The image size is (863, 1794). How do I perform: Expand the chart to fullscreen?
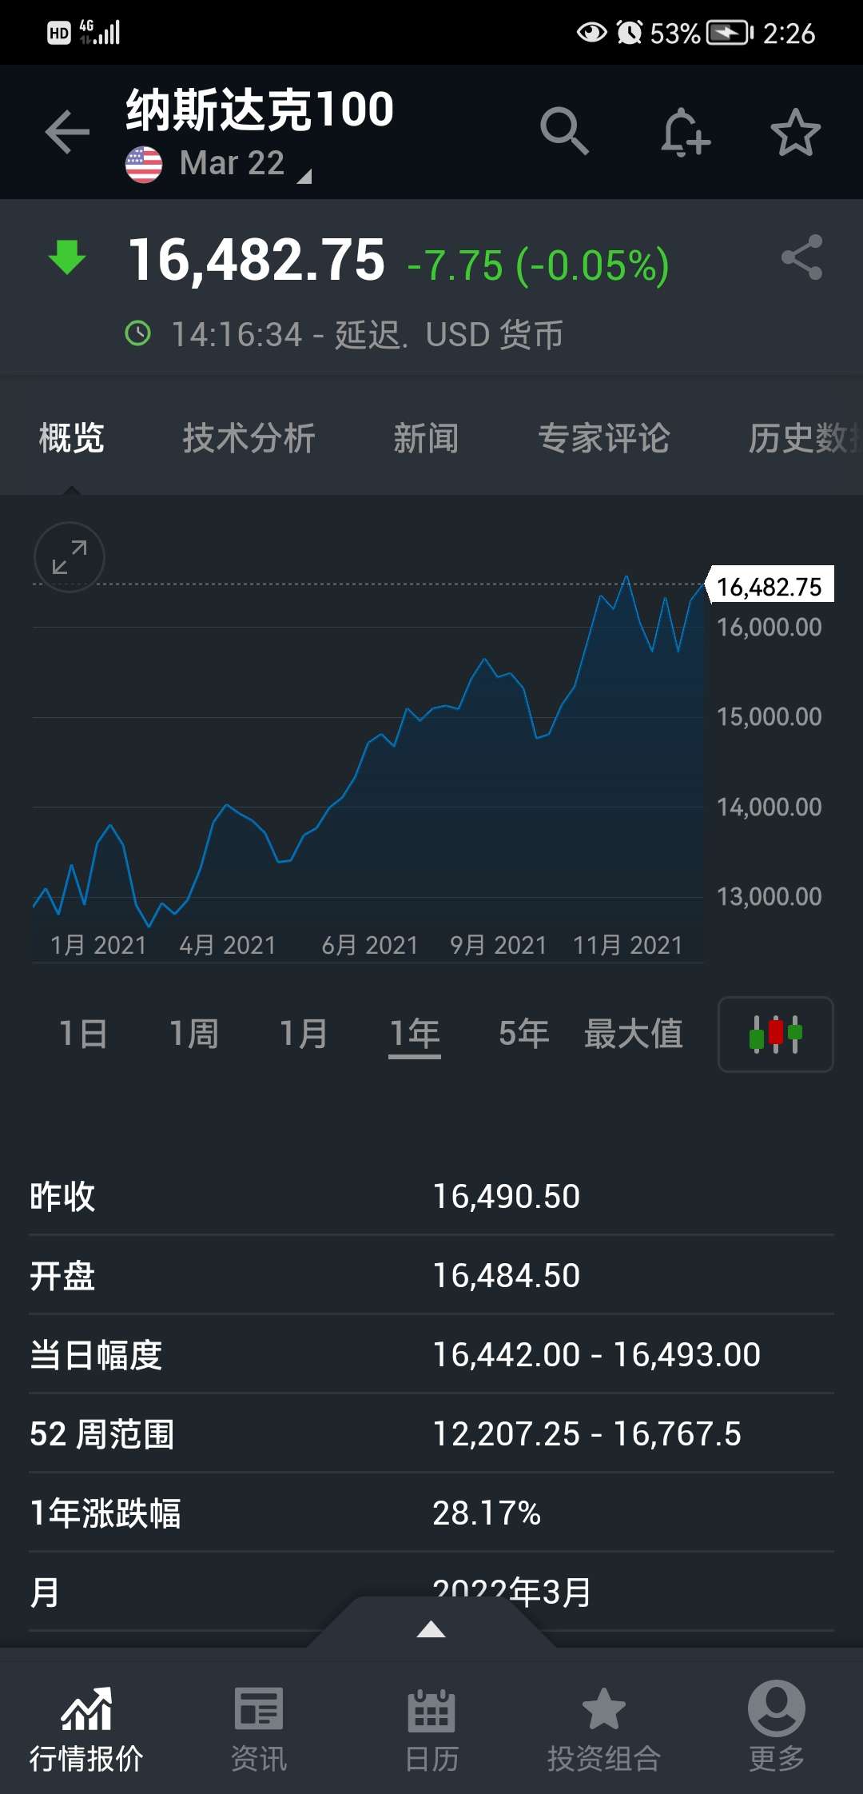70,557
